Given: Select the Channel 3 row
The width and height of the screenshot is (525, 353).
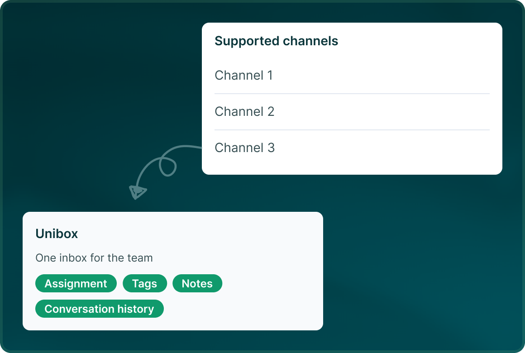Looking at the screenshot, I should 352,148.
